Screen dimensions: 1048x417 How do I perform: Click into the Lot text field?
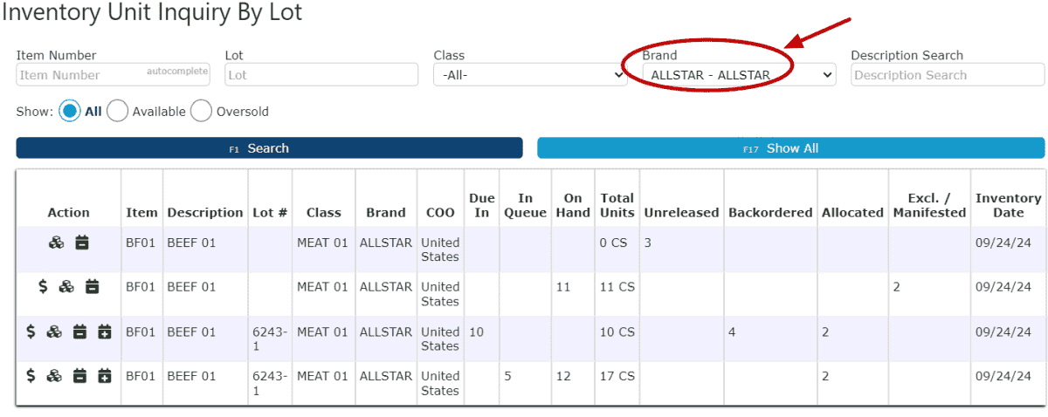[x=321, y=75]
